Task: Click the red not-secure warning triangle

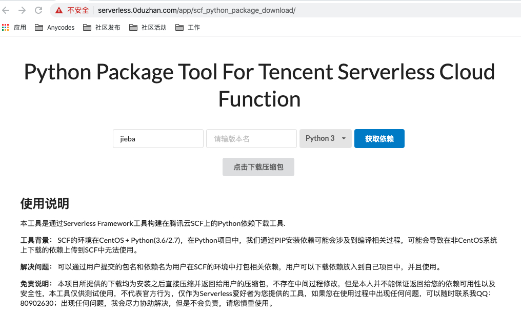Action: click(59, 10)
